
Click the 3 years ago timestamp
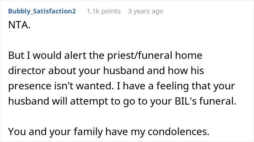tap(146, 11)
